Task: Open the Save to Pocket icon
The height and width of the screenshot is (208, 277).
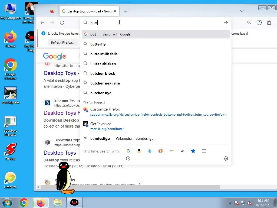Action: (x=249, y=22)
